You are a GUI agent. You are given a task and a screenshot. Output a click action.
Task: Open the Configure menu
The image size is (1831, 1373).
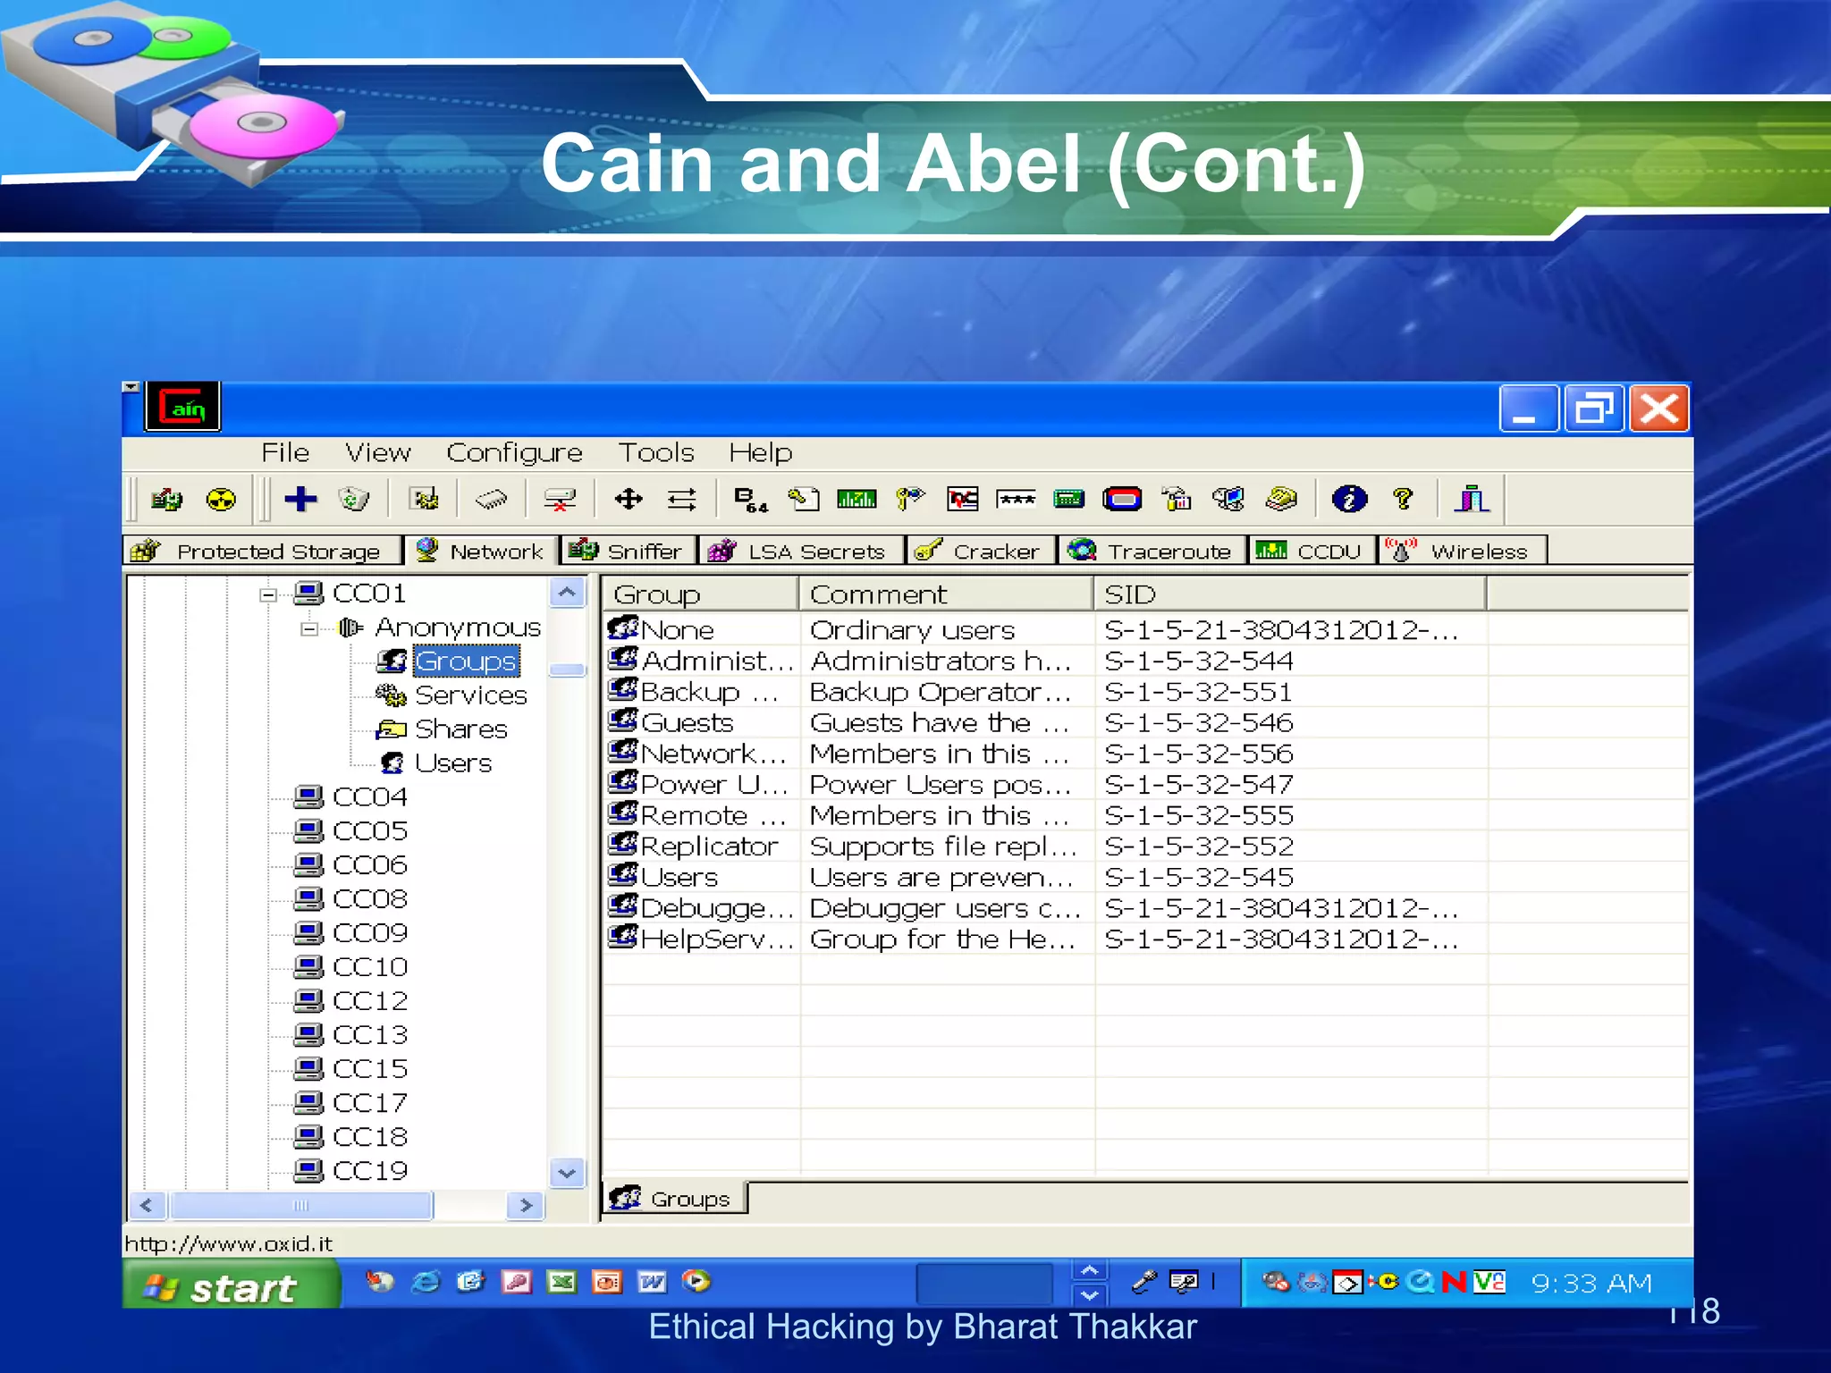click(514, 452)
